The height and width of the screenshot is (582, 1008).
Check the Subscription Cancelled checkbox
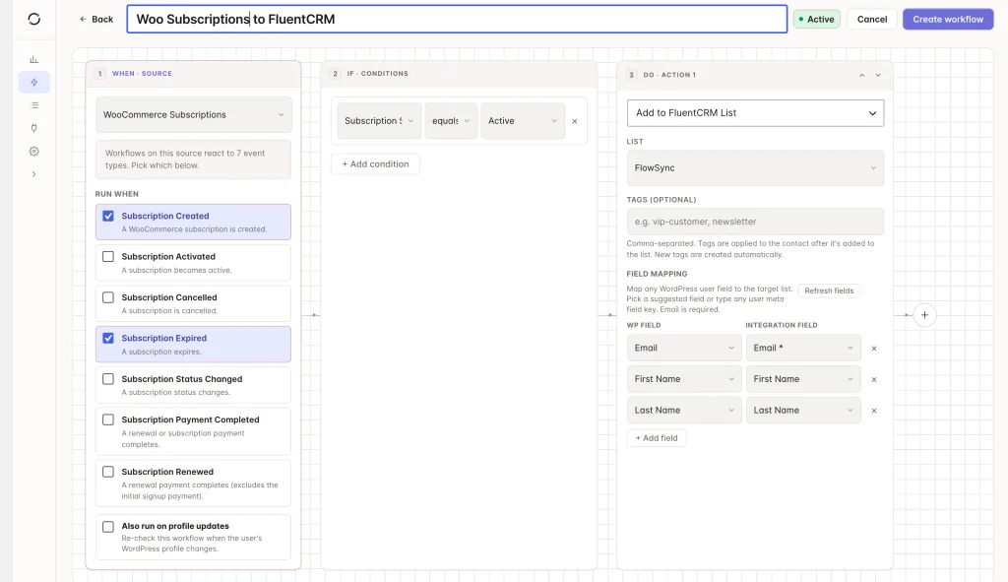108,297
